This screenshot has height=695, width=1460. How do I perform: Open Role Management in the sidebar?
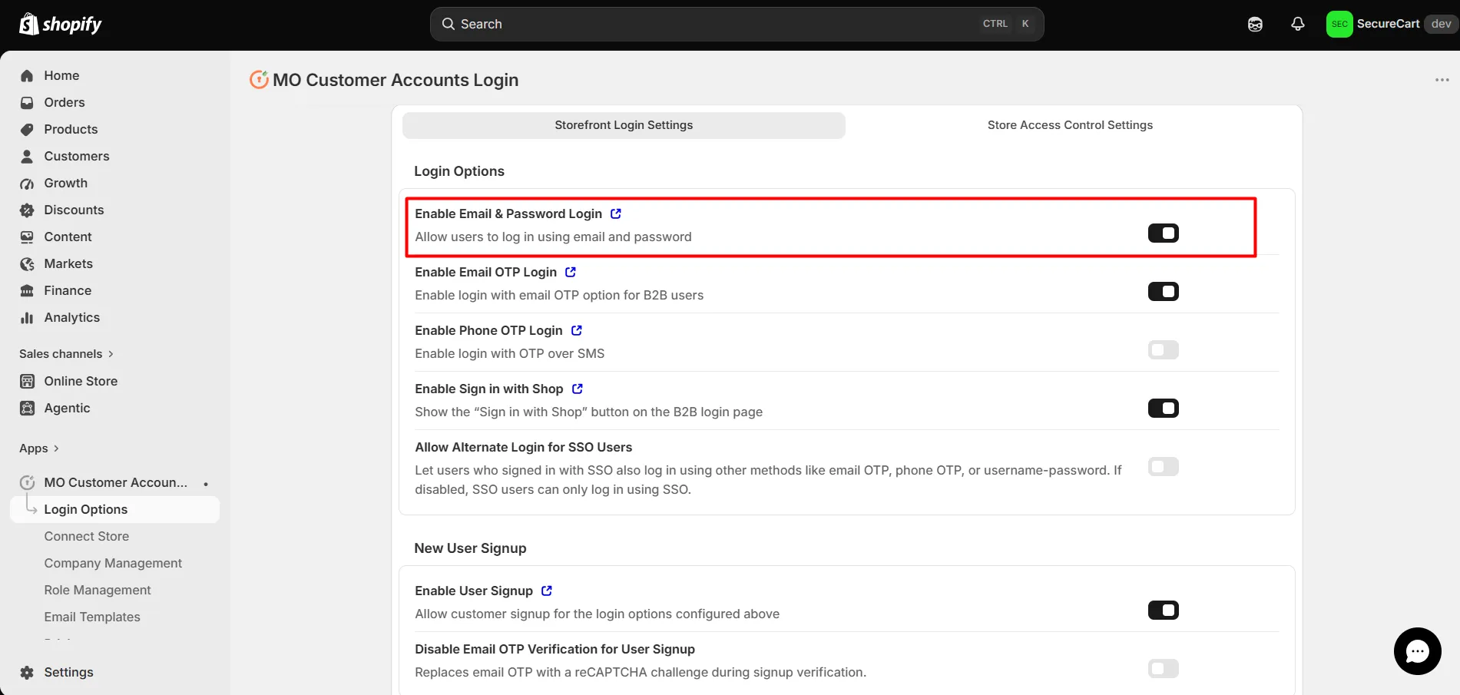98,590
